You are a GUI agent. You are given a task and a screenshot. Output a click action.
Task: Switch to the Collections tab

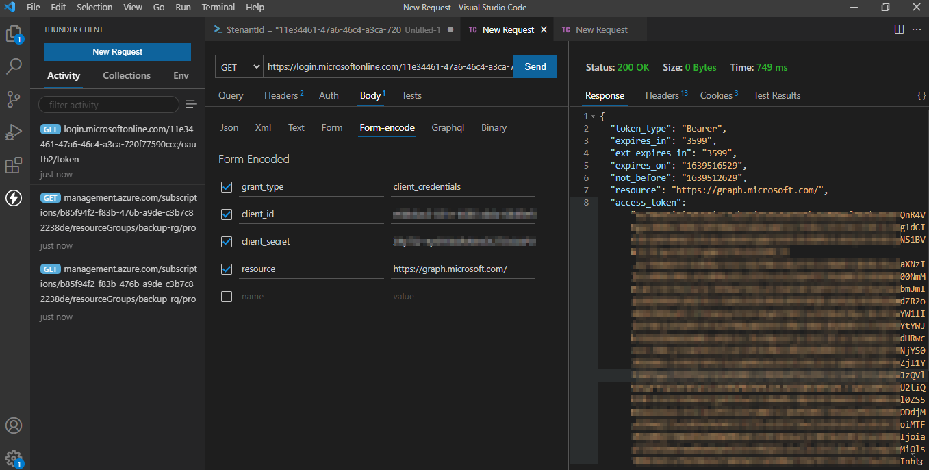[127, 75]
